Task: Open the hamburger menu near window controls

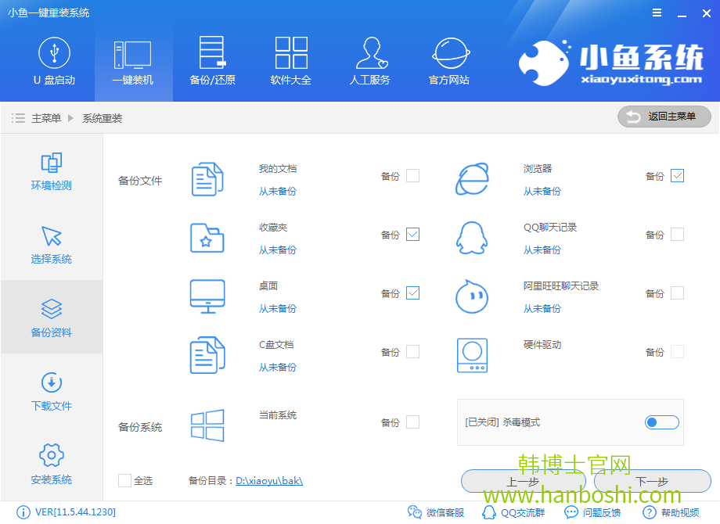Action: [656, 13]
